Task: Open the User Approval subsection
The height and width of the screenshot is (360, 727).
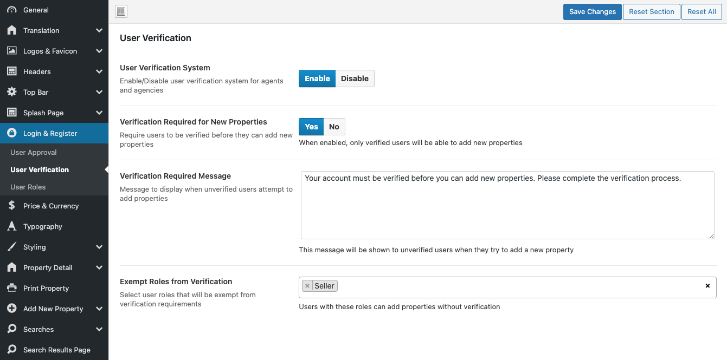Action: tap(34, 152)
